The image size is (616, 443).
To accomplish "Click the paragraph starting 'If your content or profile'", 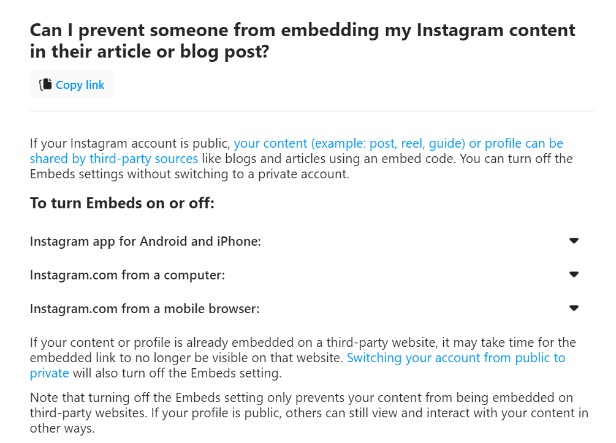I will (x=303, y=358).
